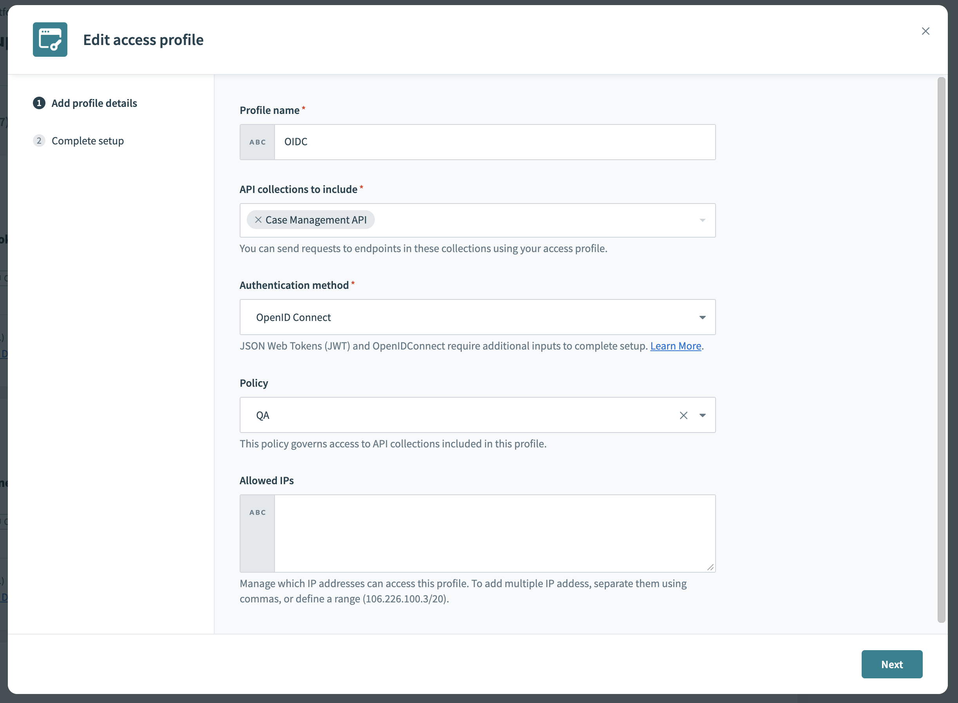The height and width of the screenshot is (703, 958).
Task: Click inside the Allowed IPs text area
Action: click(494, 532)
